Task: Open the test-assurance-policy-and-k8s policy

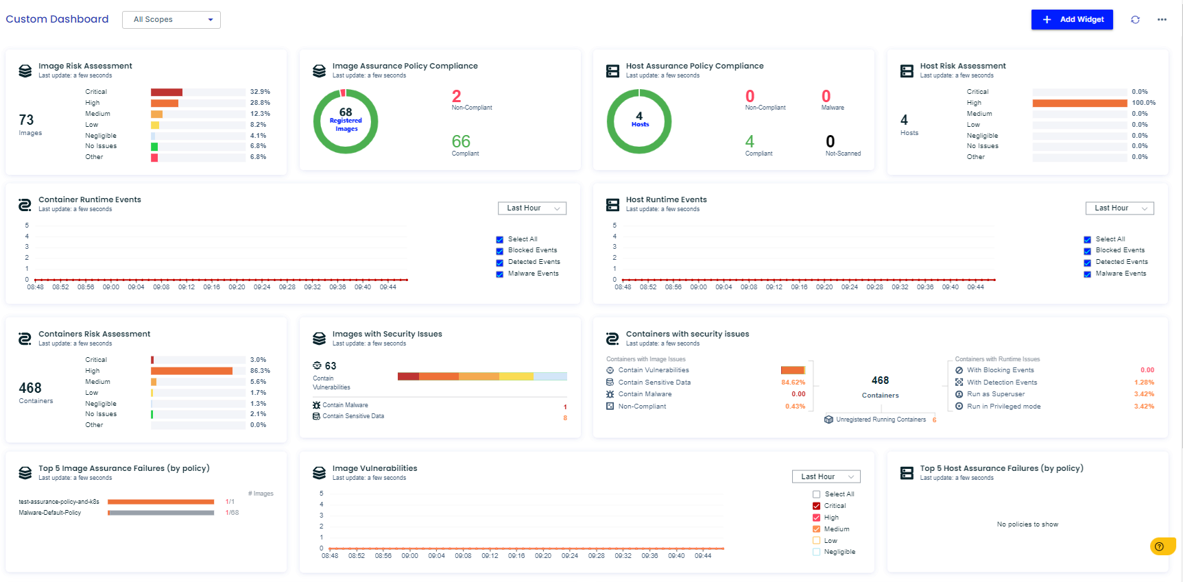Action: pyautogui.click(x=59, y=502)
